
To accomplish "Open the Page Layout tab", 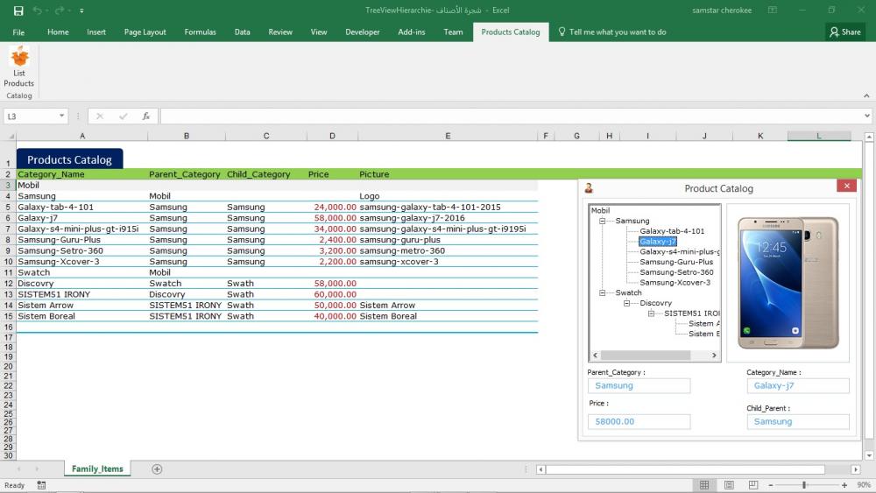I will pyautogui.click(x=145, y=32).
